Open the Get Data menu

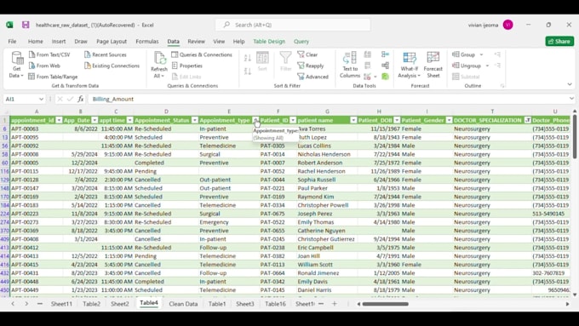pos(17,65)
